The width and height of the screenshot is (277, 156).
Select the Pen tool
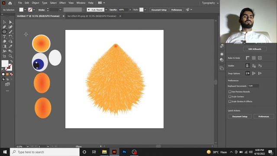pos(4,27)
